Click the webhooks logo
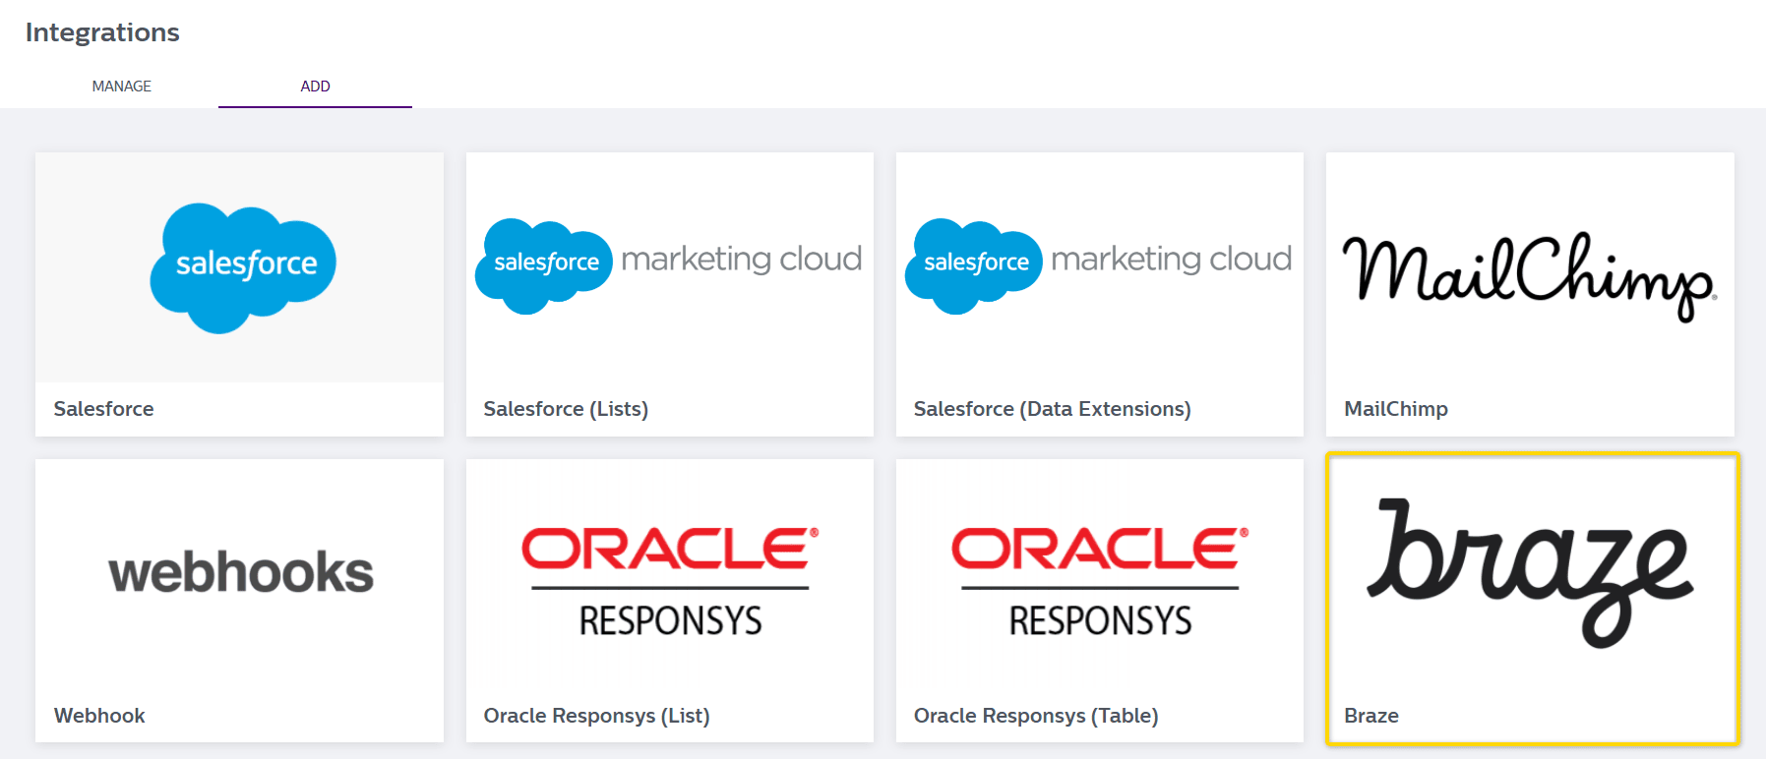Screen dimensions: 1766x759 (240, 572)
